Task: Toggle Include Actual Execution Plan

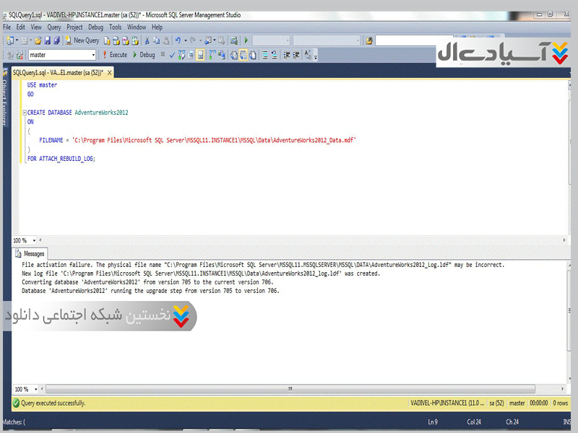Action: click(x=212, y=55)
